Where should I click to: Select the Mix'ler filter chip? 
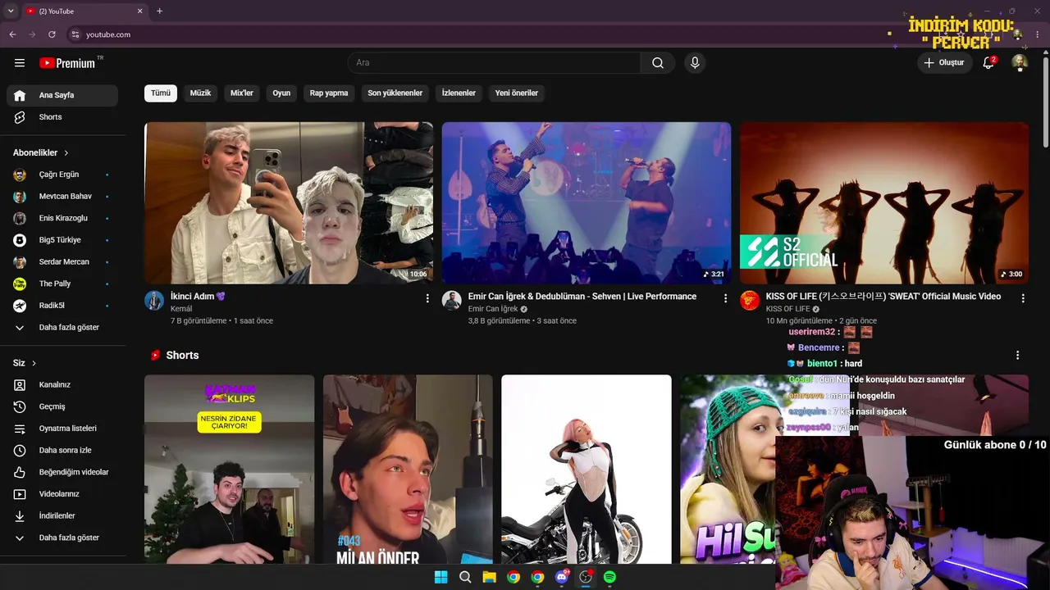(242, 93)
